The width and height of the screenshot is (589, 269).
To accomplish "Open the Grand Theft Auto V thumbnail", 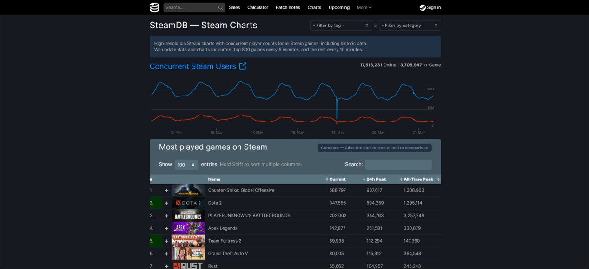I will (188, 254).
